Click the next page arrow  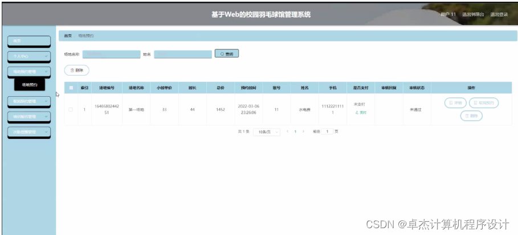[x=303, y=131]
